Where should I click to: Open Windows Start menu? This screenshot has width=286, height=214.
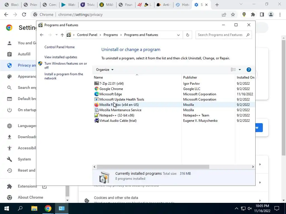point(7,208)
